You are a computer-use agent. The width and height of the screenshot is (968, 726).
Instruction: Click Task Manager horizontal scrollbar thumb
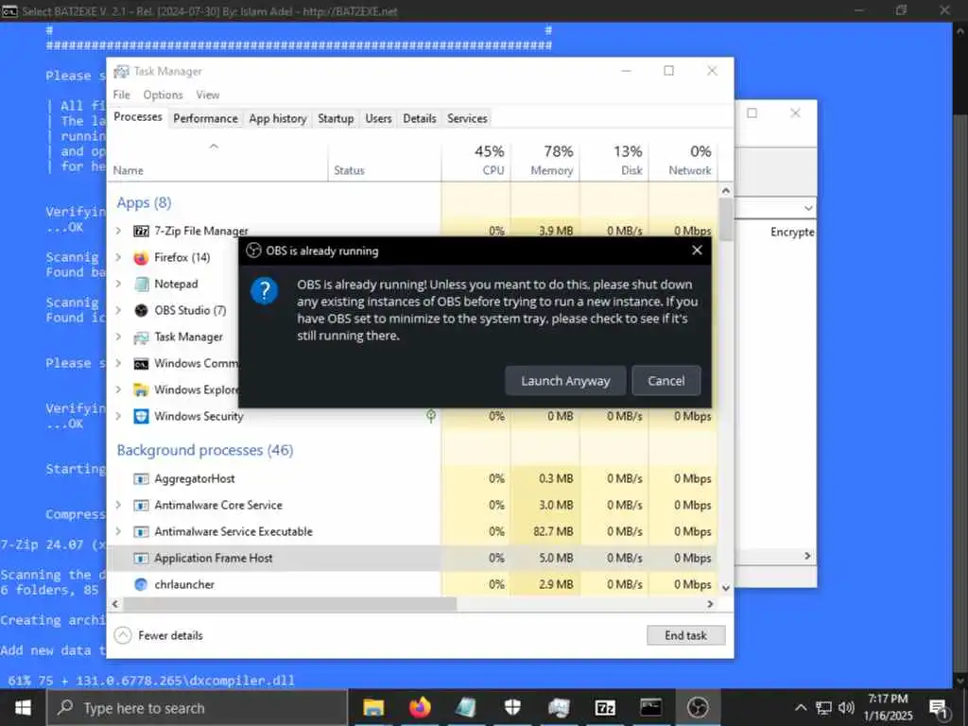[289, 604]
